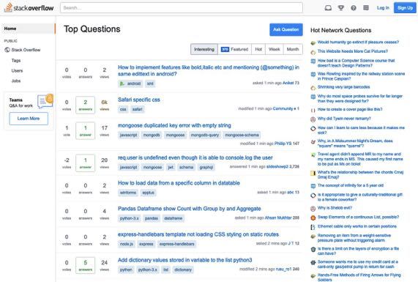The image size is (418, 282).
Task: Click the Ask Question button
Action: 286,29
